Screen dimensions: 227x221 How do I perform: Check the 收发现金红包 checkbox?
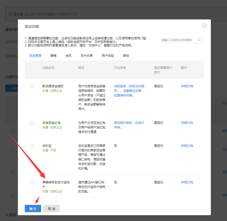tap(32, 123)
